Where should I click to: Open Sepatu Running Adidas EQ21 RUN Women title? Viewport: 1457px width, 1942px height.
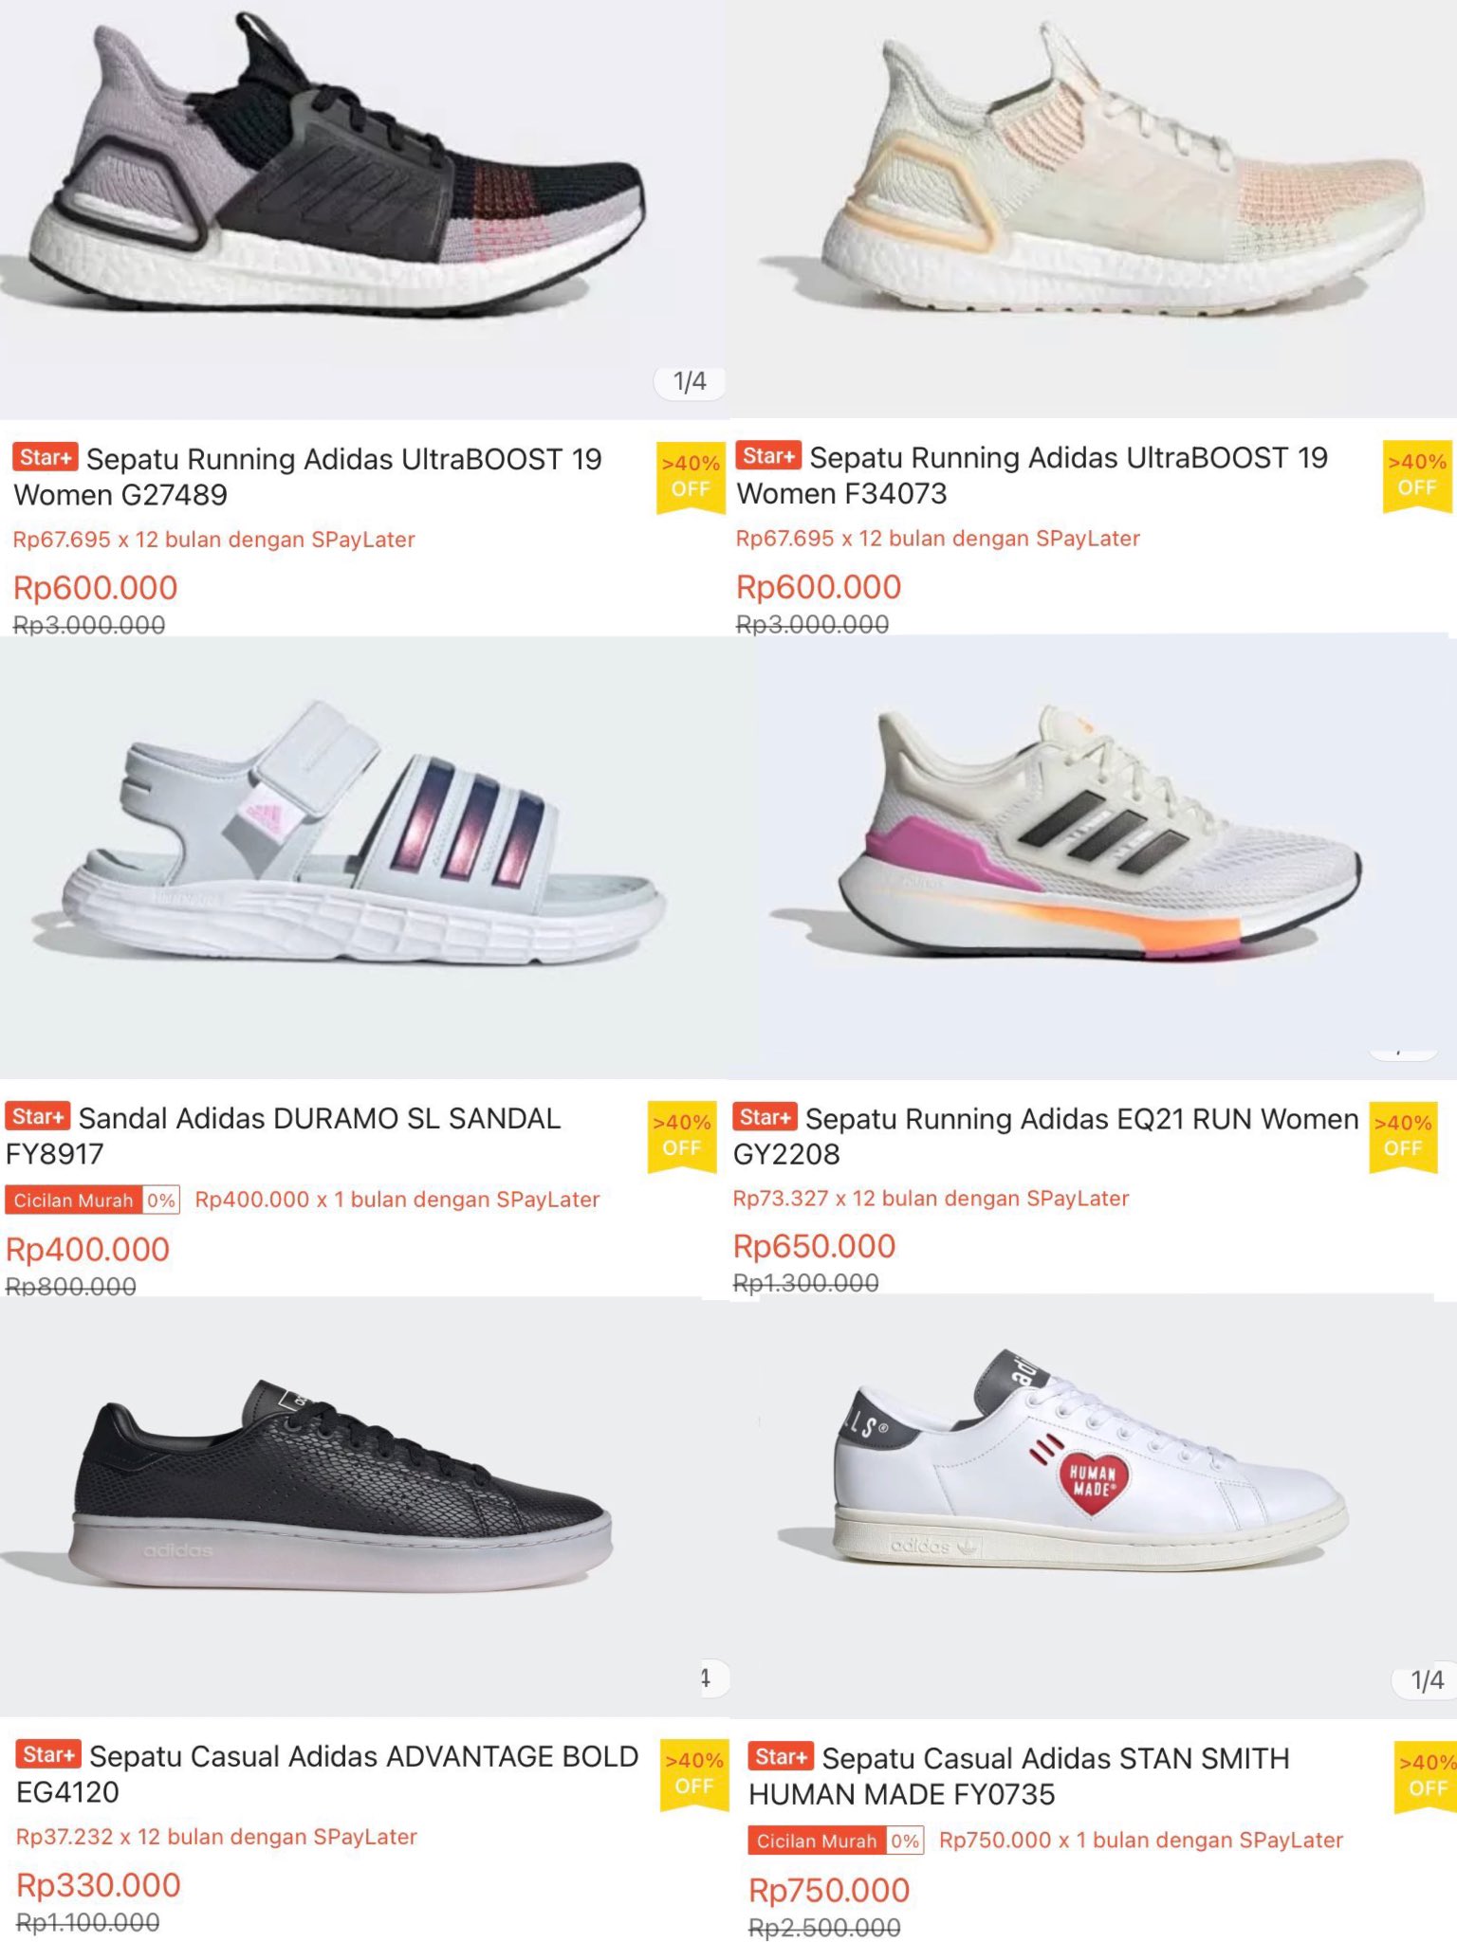click(x=1046, y=1136)
